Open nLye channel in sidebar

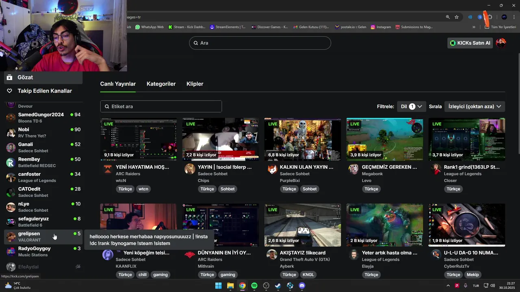pos(43,207)
